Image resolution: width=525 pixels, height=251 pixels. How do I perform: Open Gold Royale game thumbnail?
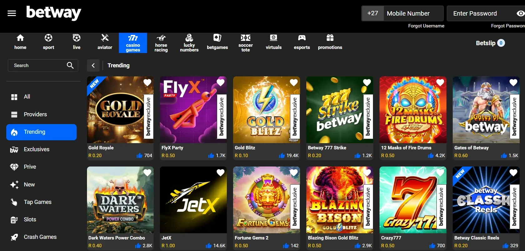click(x=120, y=110)
